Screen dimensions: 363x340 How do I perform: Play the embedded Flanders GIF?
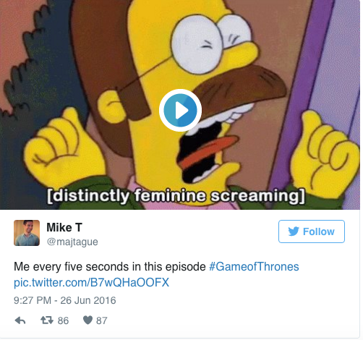[x=180, y=110]
